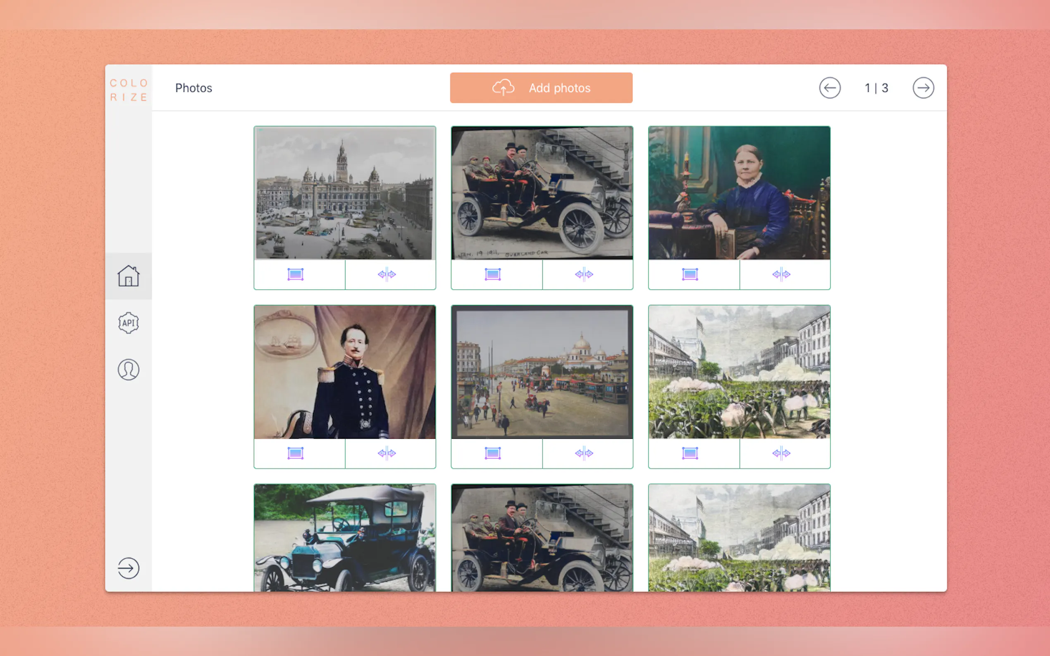Open the API settings icon
1050x656 pixels.
(129, 323)
